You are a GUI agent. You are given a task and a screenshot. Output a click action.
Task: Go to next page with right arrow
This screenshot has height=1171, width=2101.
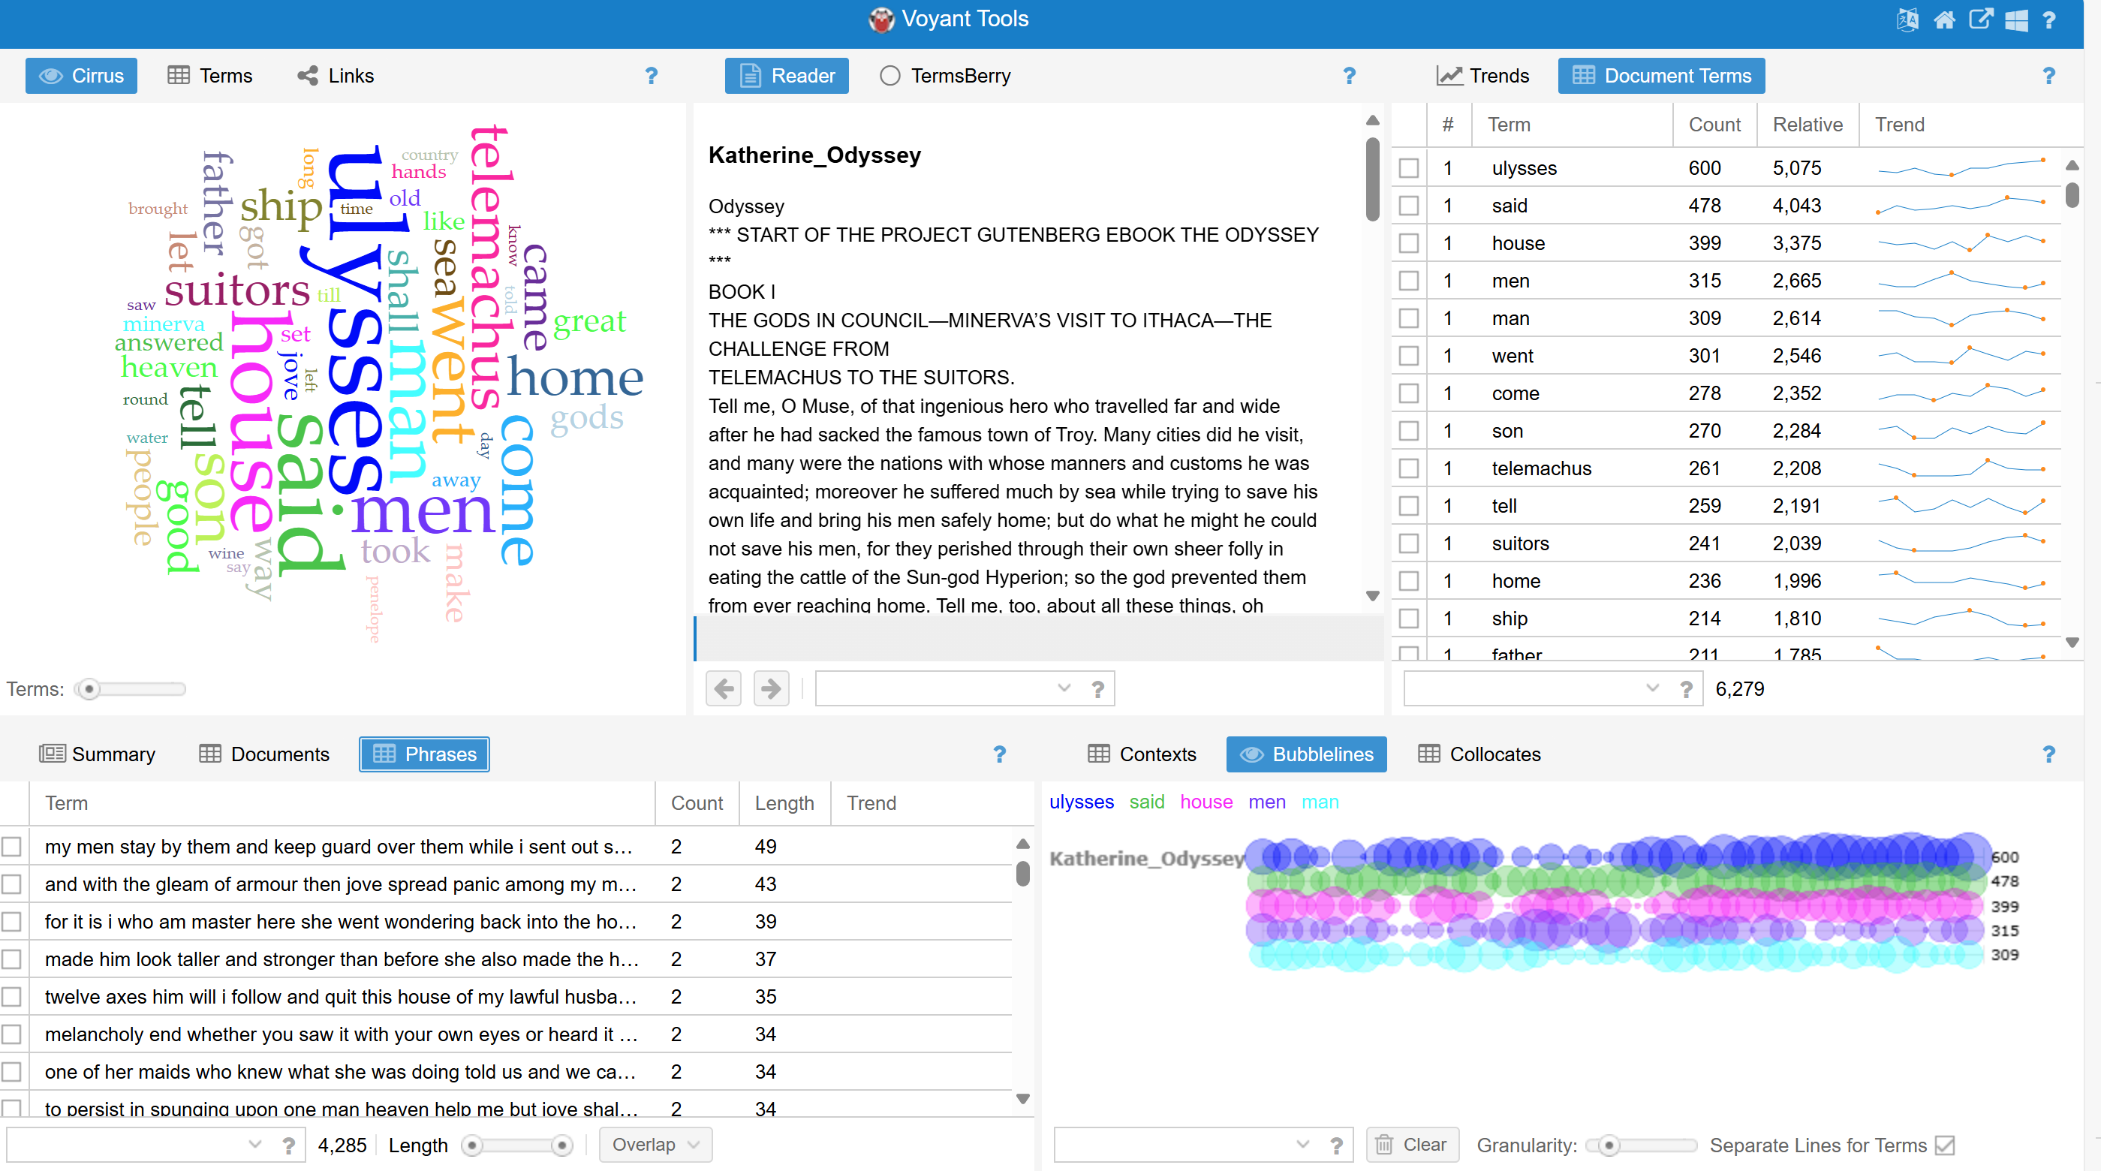[771, 689]
